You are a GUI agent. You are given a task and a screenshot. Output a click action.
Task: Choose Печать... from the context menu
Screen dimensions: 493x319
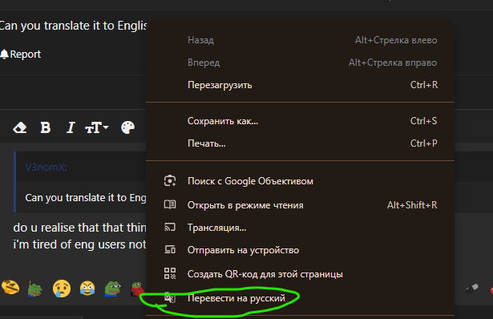click(301, 143)
